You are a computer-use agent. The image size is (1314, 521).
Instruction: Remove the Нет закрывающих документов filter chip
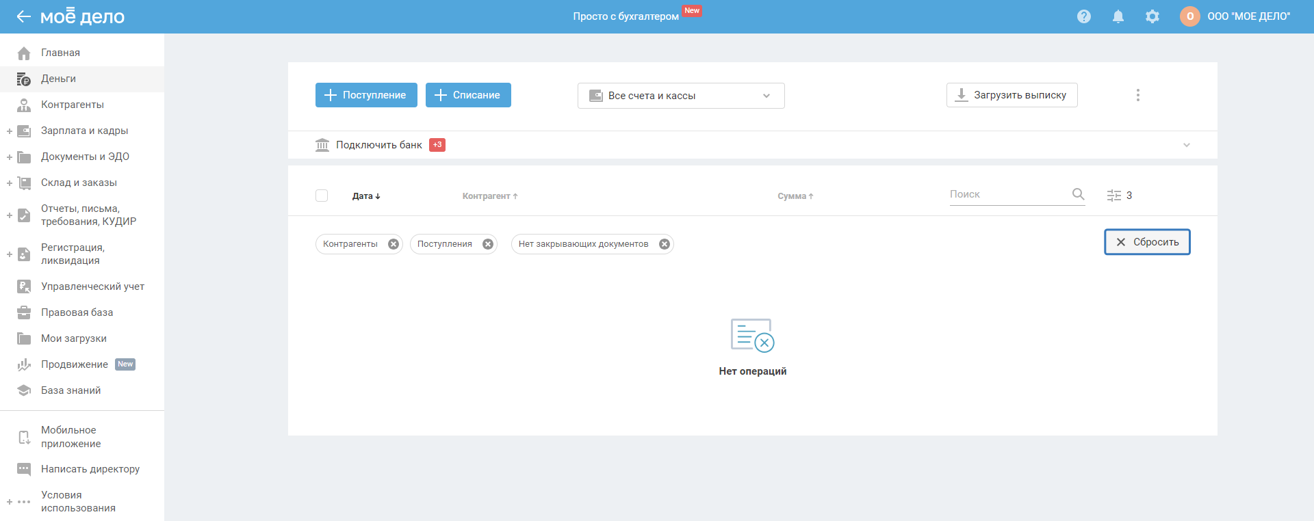(x=665, y=244)
